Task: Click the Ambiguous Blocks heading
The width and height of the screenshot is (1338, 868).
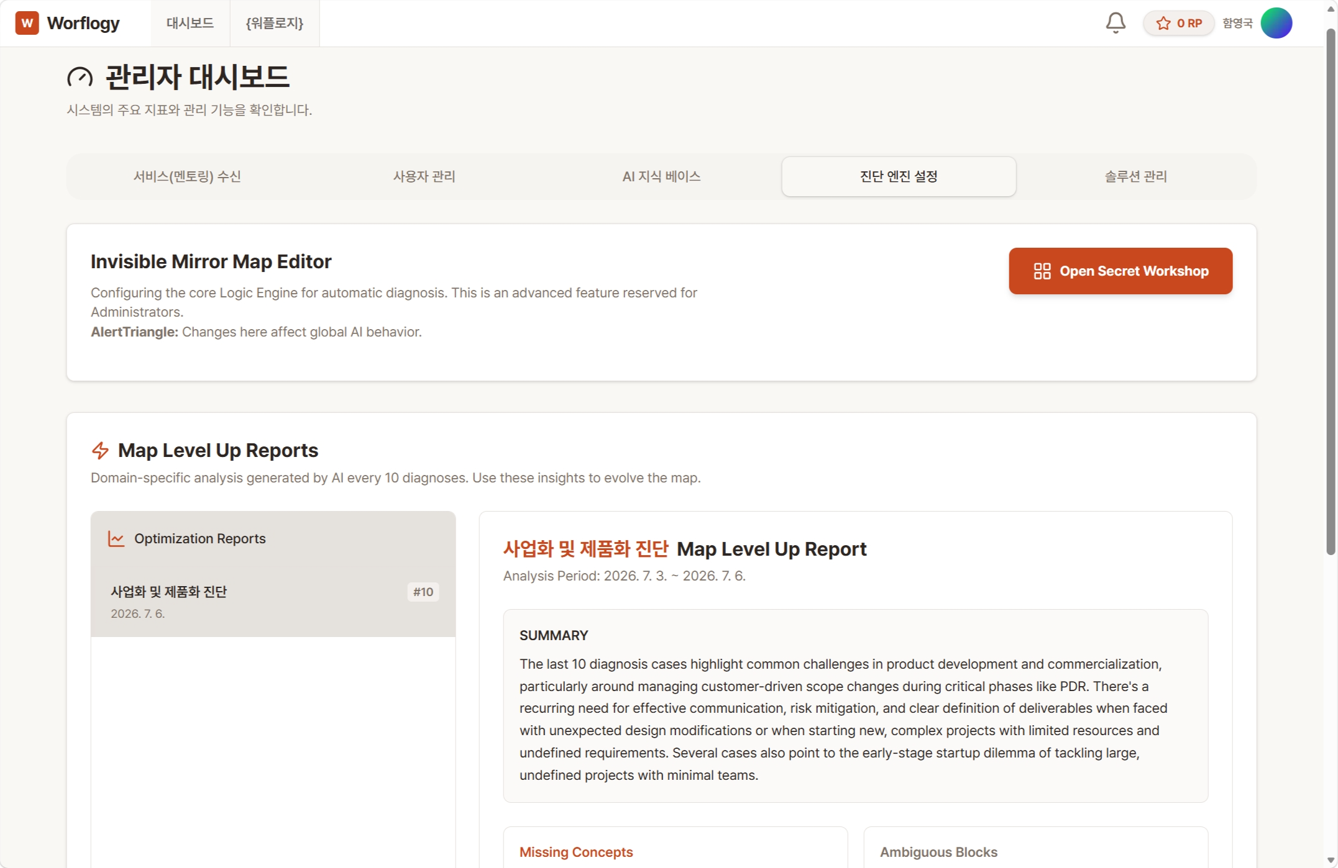Action: pyautogui.click(x=938, y=852)
